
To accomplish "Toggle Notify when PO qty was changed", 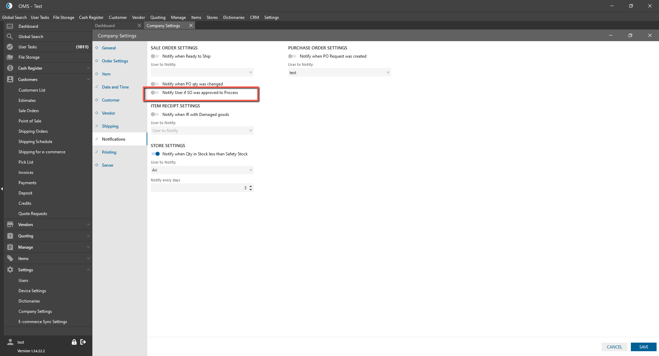I will pos(155,84).
